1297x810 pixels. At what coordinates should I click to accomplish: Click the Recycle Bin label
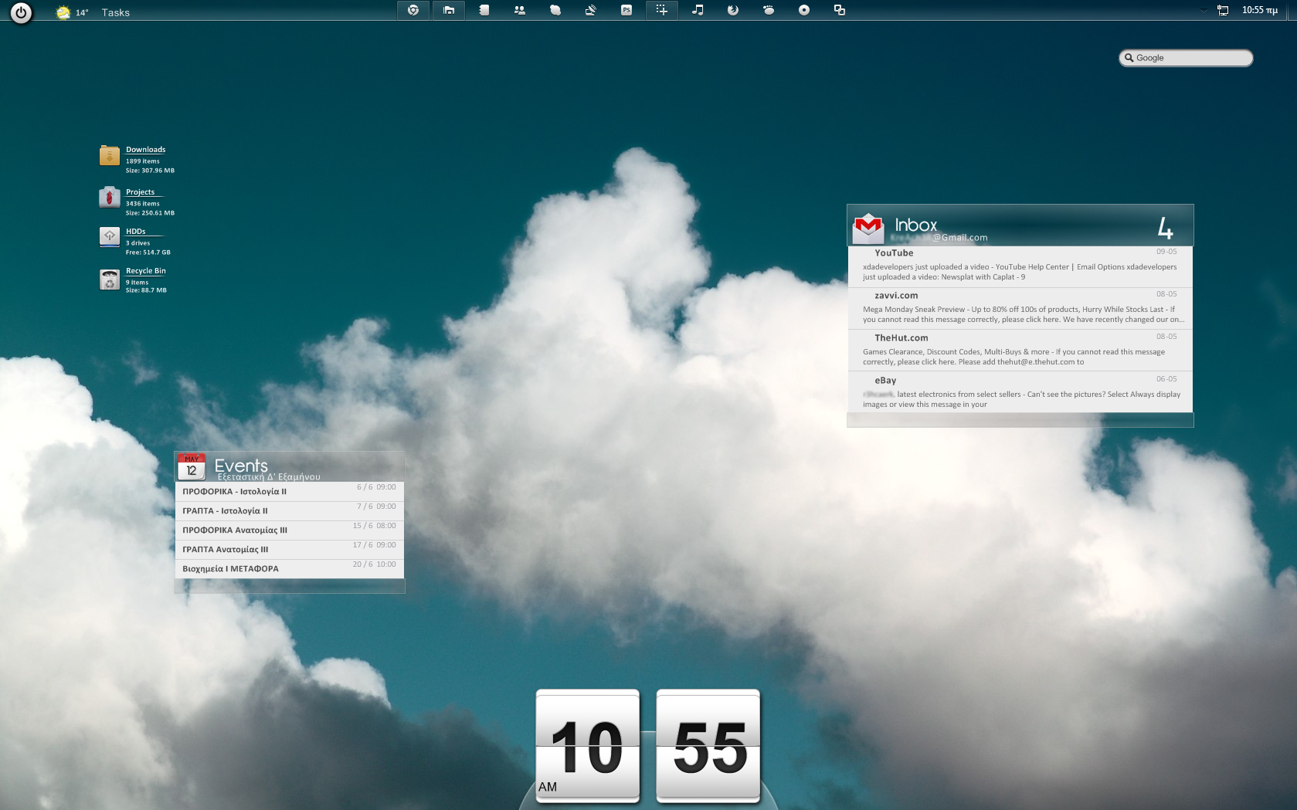pyautogui.click(x=146, y=271)
